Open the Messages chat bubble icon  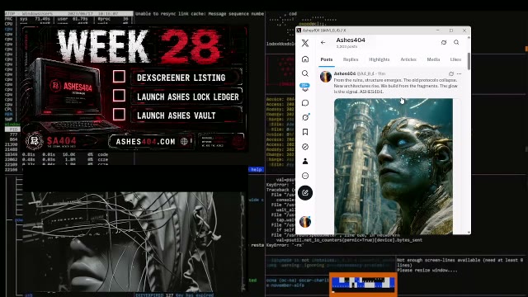coord(305,102)
